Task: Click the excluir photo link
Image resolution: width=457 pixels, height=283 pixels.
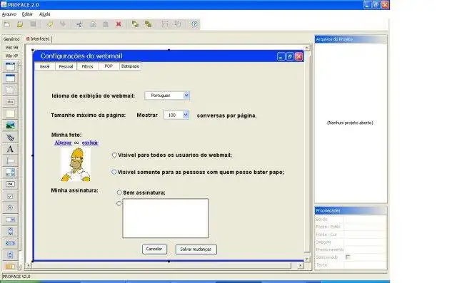Action: point(90,143)
